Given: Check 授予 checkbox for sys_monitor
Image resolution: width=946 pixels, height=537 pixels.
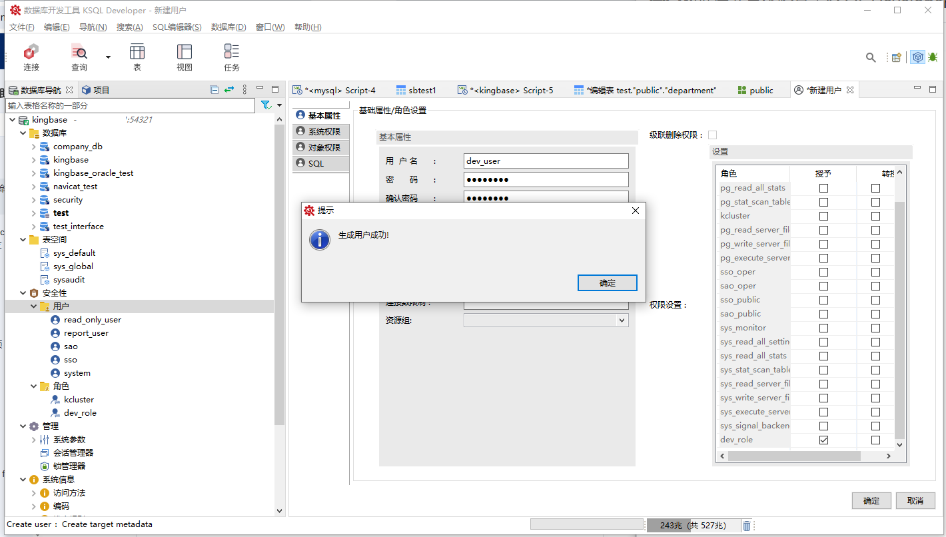Looking at the screenshot, I should [x=823, y=328].
